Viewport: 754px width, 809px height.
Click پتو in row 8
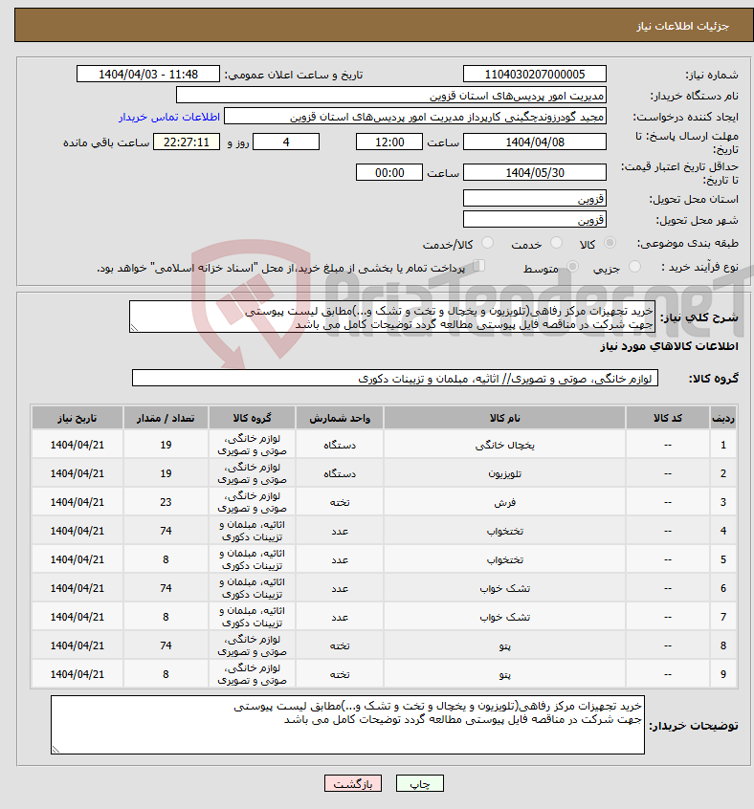pos(504,645)
